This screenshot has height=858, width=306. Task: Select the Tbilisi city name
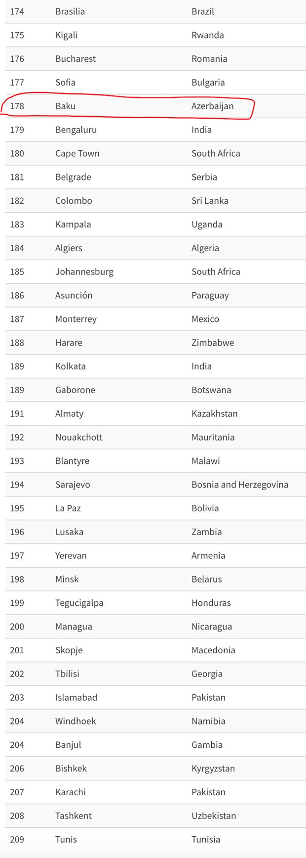(x=67, y=674)
